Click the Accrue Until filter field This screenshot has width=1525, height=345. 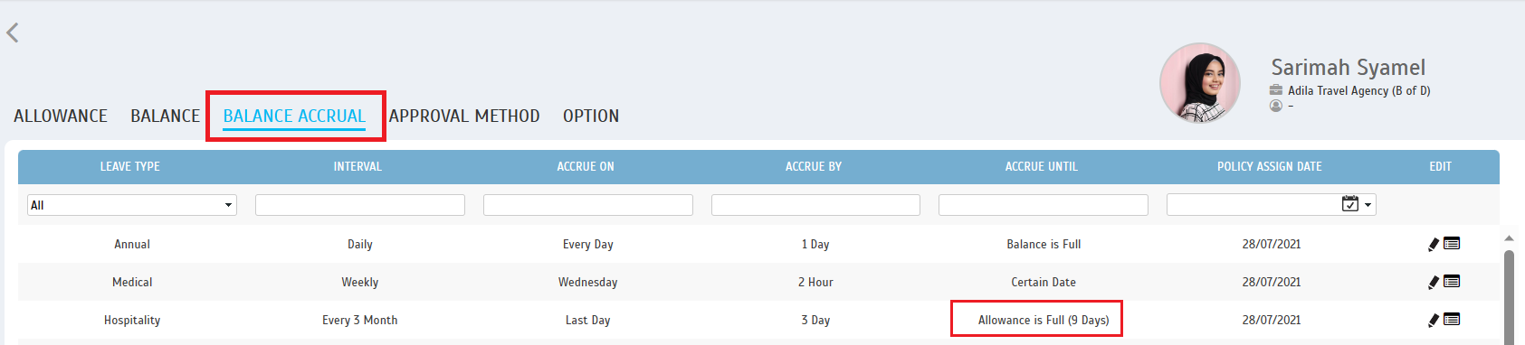1044,205
